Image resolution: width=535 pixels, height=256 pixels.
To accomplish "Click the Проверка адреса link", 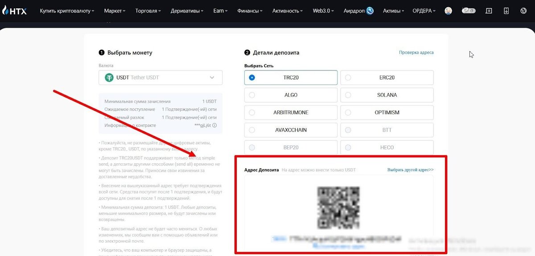I will pyautogui.click(x=416, y=53).
